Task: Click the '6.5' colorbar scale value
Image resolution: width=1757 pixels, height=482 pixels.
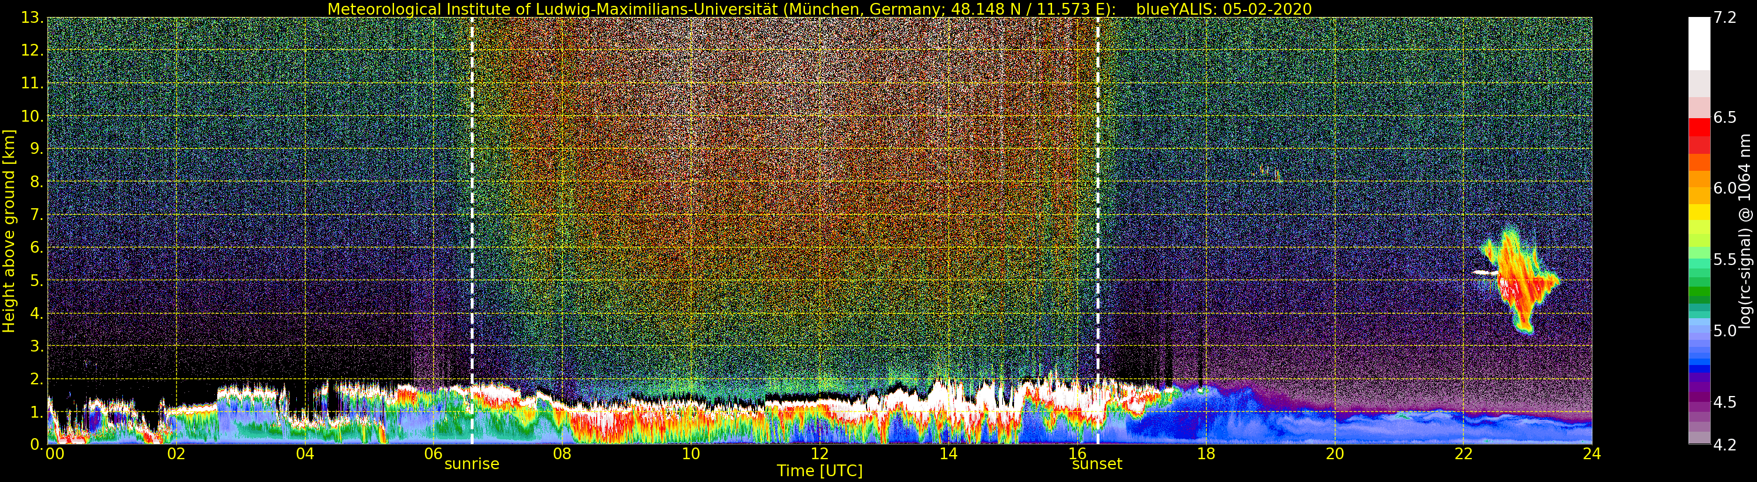Action: [1725, 117]
